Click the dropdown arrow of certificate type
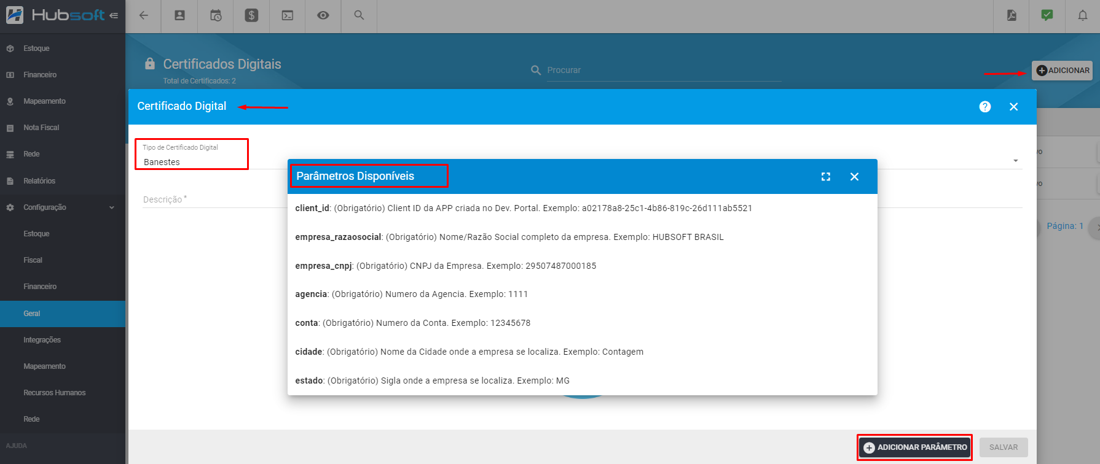Image resolution: width=1100 pixels, height=464 pixels. (1015, 161)
